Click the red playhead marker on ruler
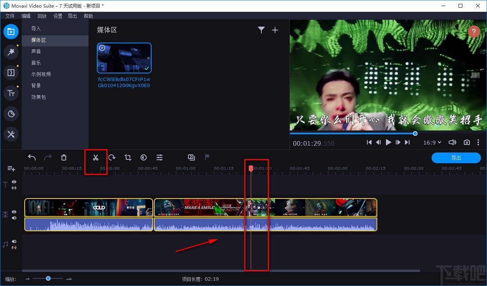Image resolution: width=487 pixels, height=286 pixels. click(x=251, y=168)
